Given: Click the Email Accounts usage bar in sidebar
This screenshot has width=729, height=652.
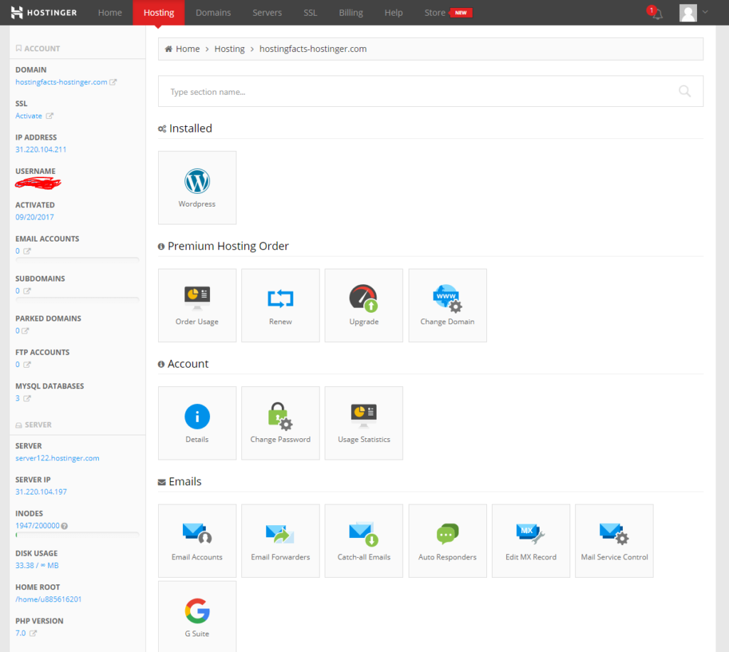Looking at the screenshot, I should (77, 259).
